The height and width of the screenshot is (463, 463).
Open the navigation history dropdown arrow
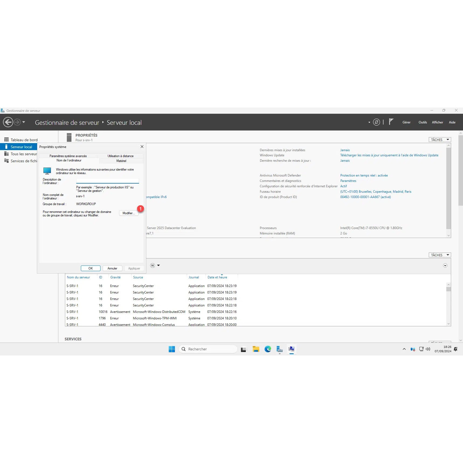pos(24,122)
